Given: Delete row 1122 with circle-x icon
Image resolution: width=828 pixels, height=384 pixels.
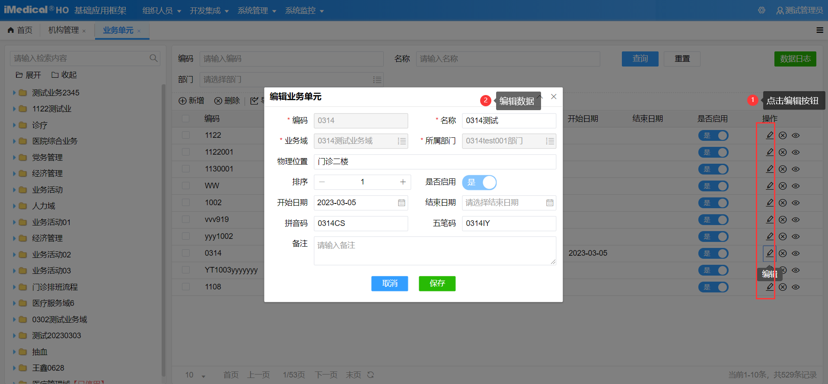Looking at the screenshot, I should 783,135.
